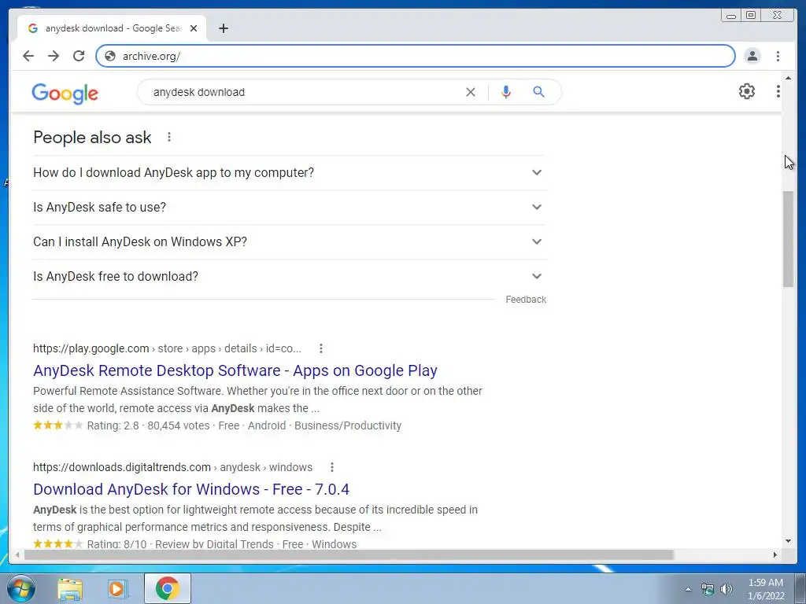806x604 pixels.
Task: Click the globe site info icon
Action: pos(110,56)
